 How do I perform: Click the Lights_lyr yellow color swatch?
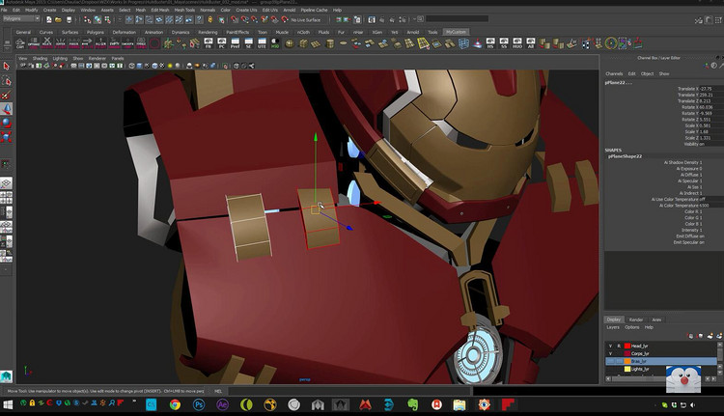tap(627, 369)
